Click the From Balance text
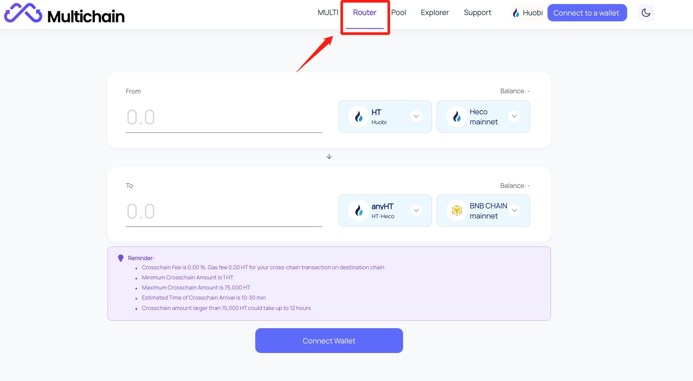This screenshot has height=381, width=693. 515,91
